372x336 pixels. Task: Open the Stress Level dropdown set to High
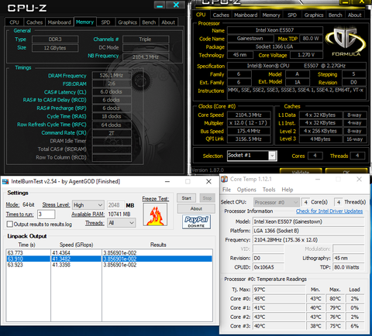tap(88, 205)
